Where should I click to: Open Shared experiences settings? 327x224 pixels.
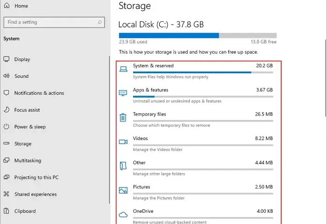coord(36,194)
